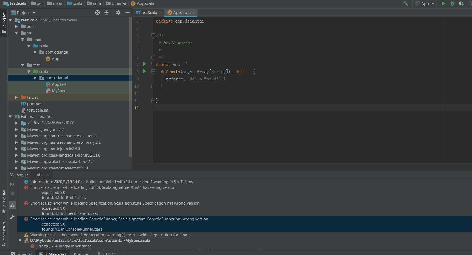The image size is (472, 255).
Task: Open the 0: Messages tool window
Action: tap(53, 253)
